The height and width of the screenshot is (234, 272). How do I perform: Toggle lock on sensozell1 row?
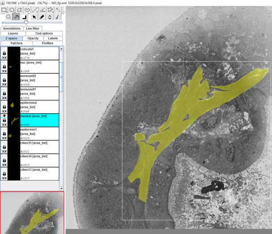tap(4, 93)
